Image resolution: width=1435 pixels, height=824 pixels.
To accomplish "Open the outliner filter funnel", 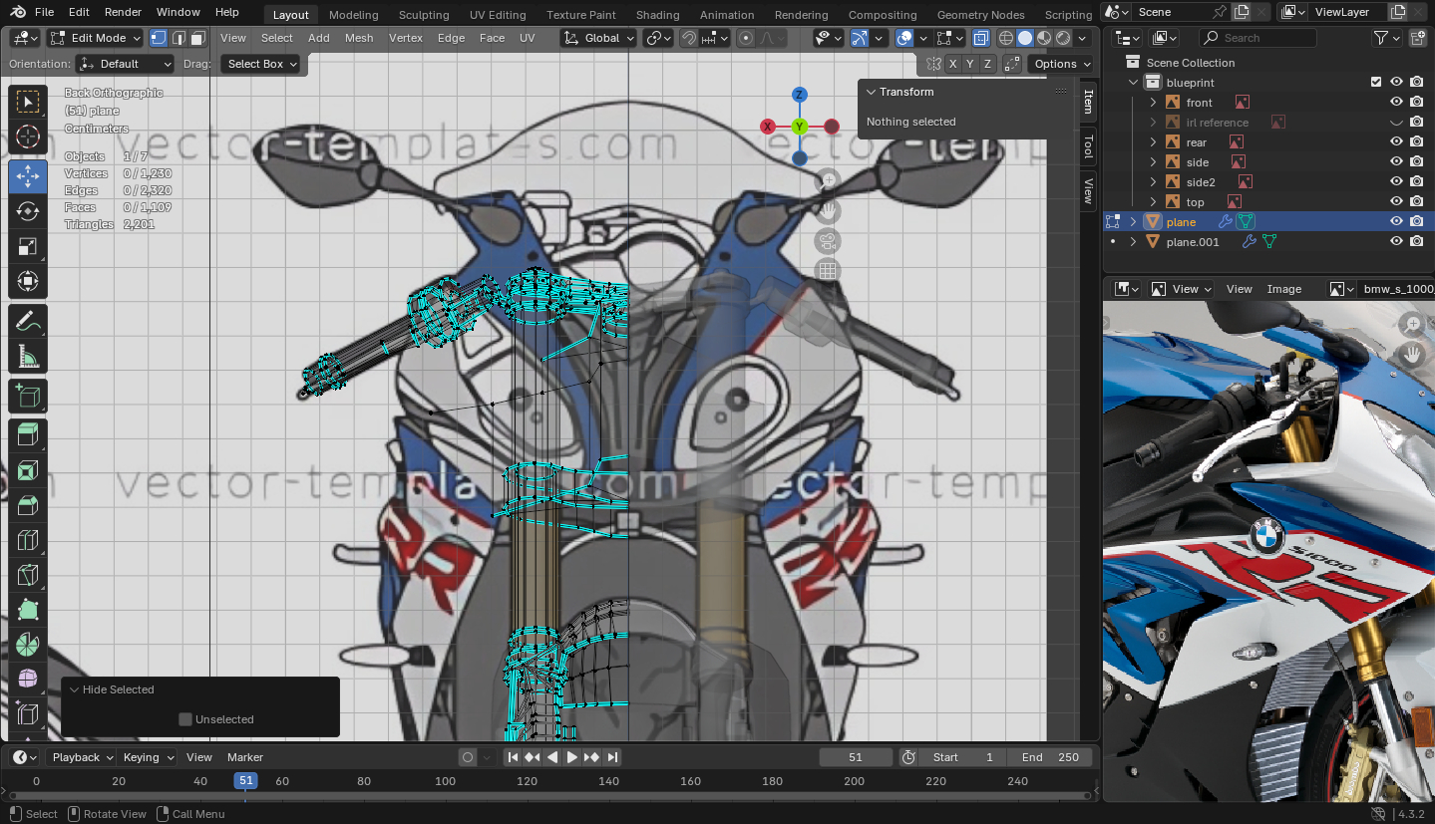I will click(1381, 38).
